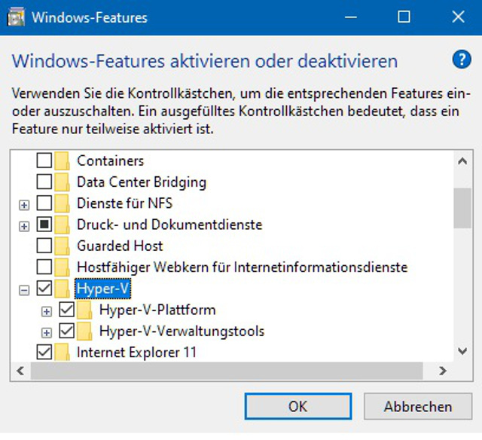Maximize the Windows-Features window
Image resolution: width=482 pixels, height=440 pixels.
(404, 17)
